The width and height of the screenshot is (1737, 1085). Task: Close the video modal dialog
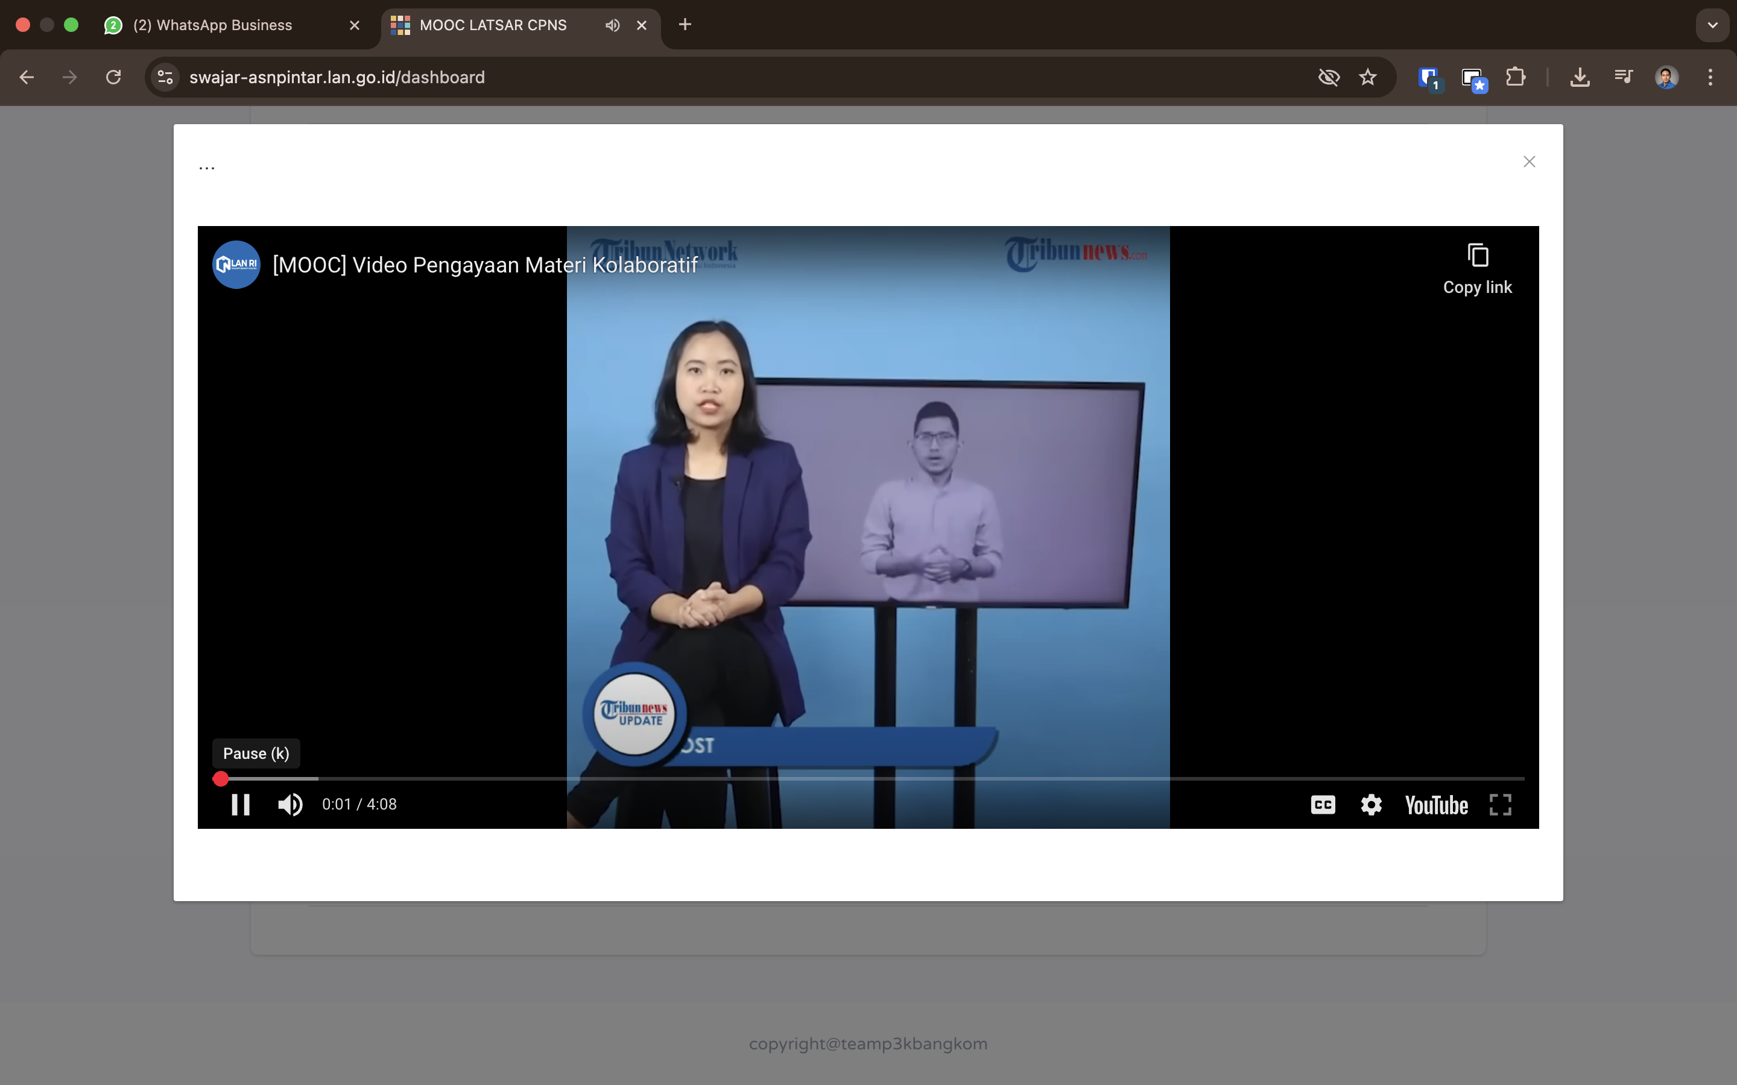tap(1530, 162)
